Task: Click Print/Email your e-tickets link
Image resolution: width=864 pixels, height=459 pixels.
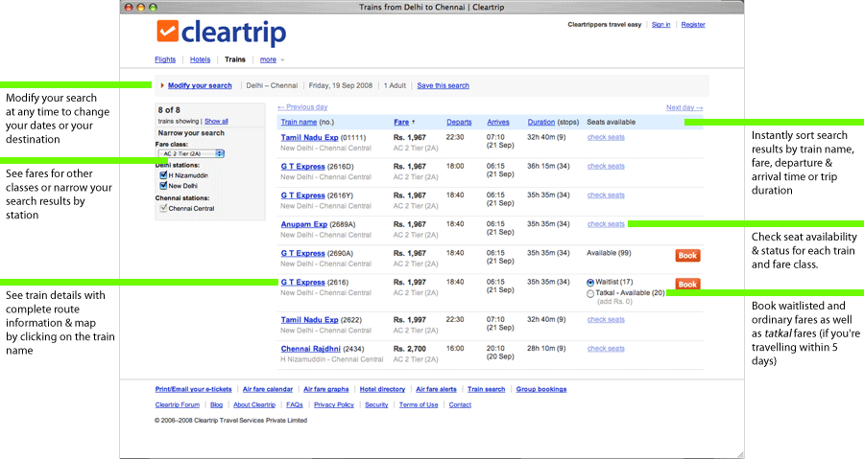Action: click(x=193, y=389)
